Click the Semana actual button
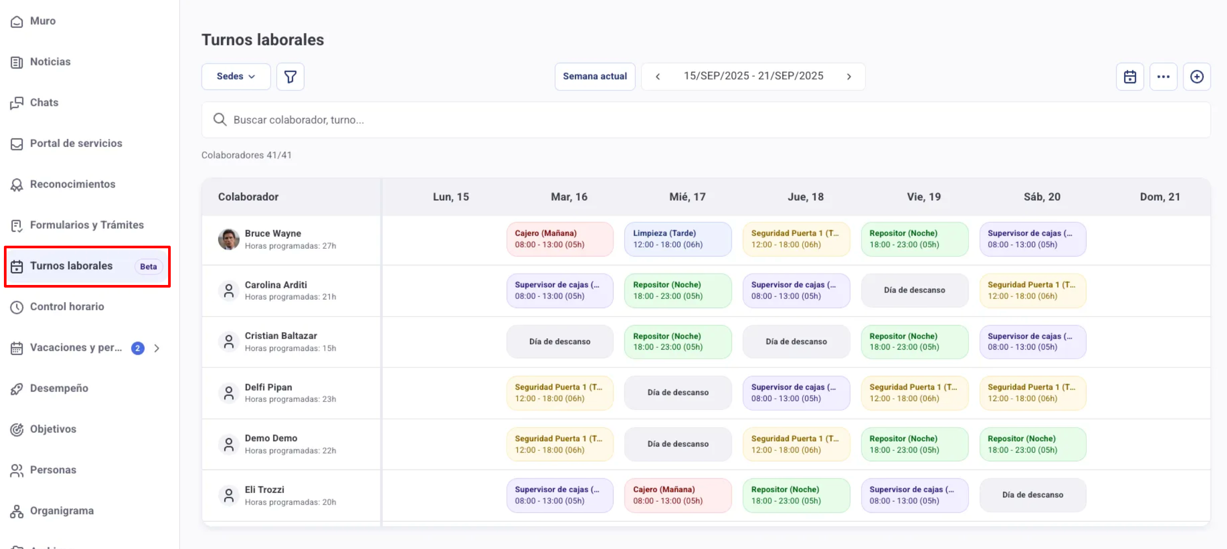Image resolution: width=1227 pixels, height=549 pixels. 594,77
